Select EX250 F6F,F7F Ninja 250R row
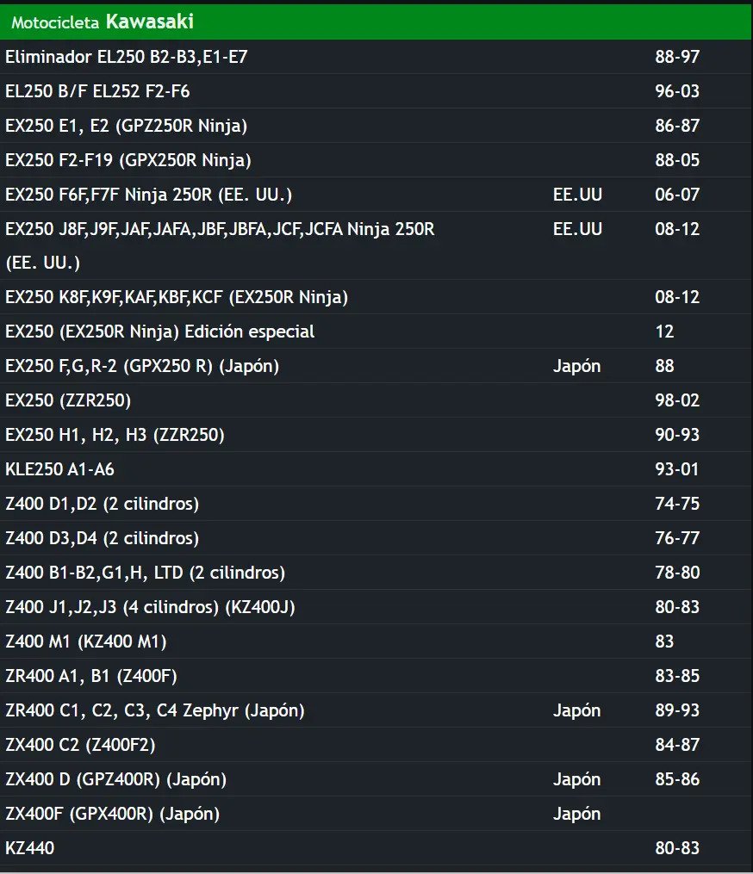The image size is (753, 874). 376,195
